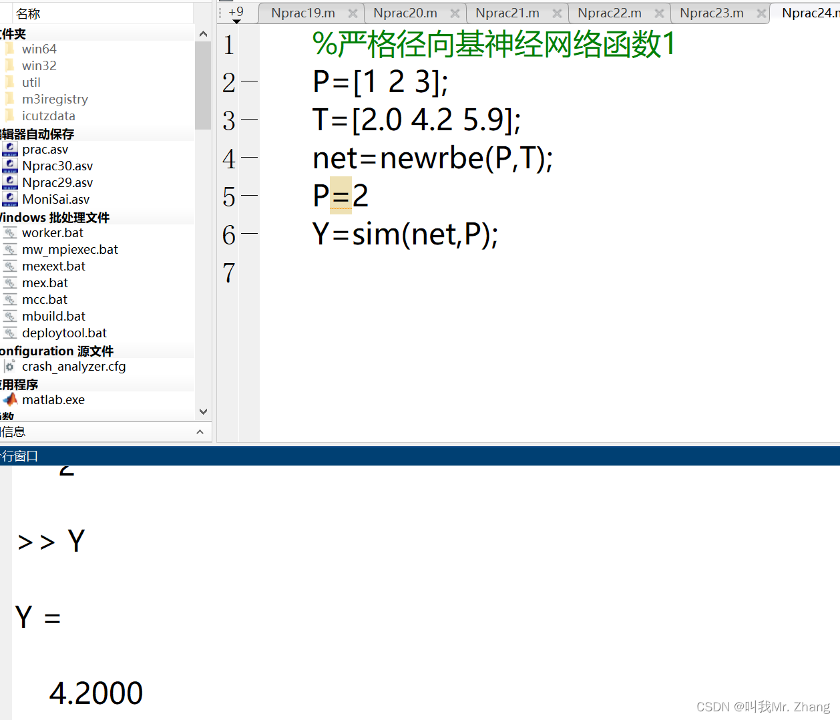Click the Nprac29.asv MATLAB autosave icon
The width and height of the screenshot is (840, 720).
[x=9, y=182]
